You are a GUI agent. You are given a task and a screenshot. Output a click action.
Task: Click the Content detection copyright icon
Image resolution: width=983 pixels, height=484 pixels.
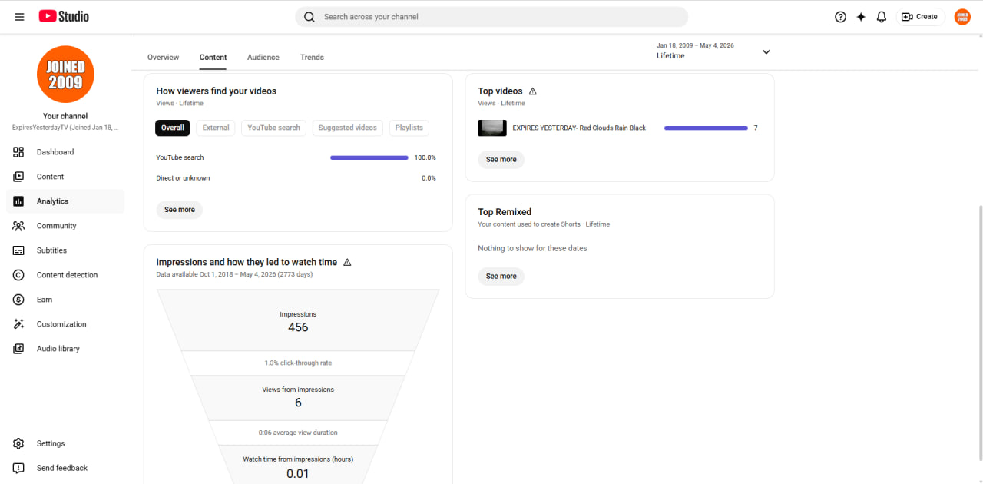19,275
